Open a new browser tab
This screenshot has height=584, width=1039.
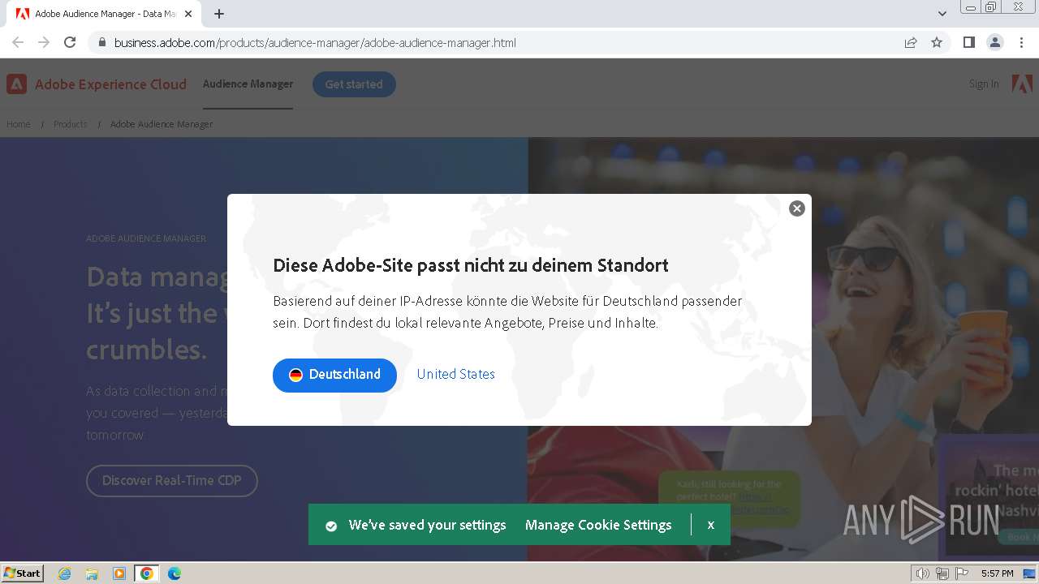tap(219, 14)
